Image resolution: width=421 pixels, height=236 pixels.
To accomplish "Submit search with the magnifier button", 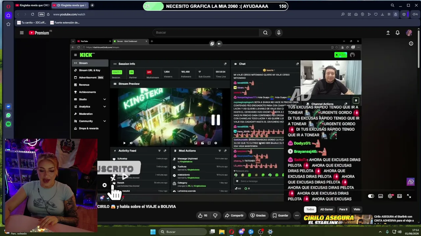I will click(x=265, y=32).
